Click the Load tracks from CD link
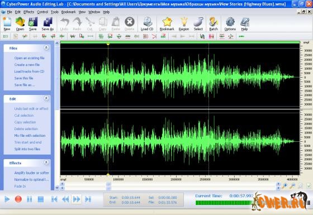Image resolution: width=313 pixels, height=215 pixels. pos(29,71)
